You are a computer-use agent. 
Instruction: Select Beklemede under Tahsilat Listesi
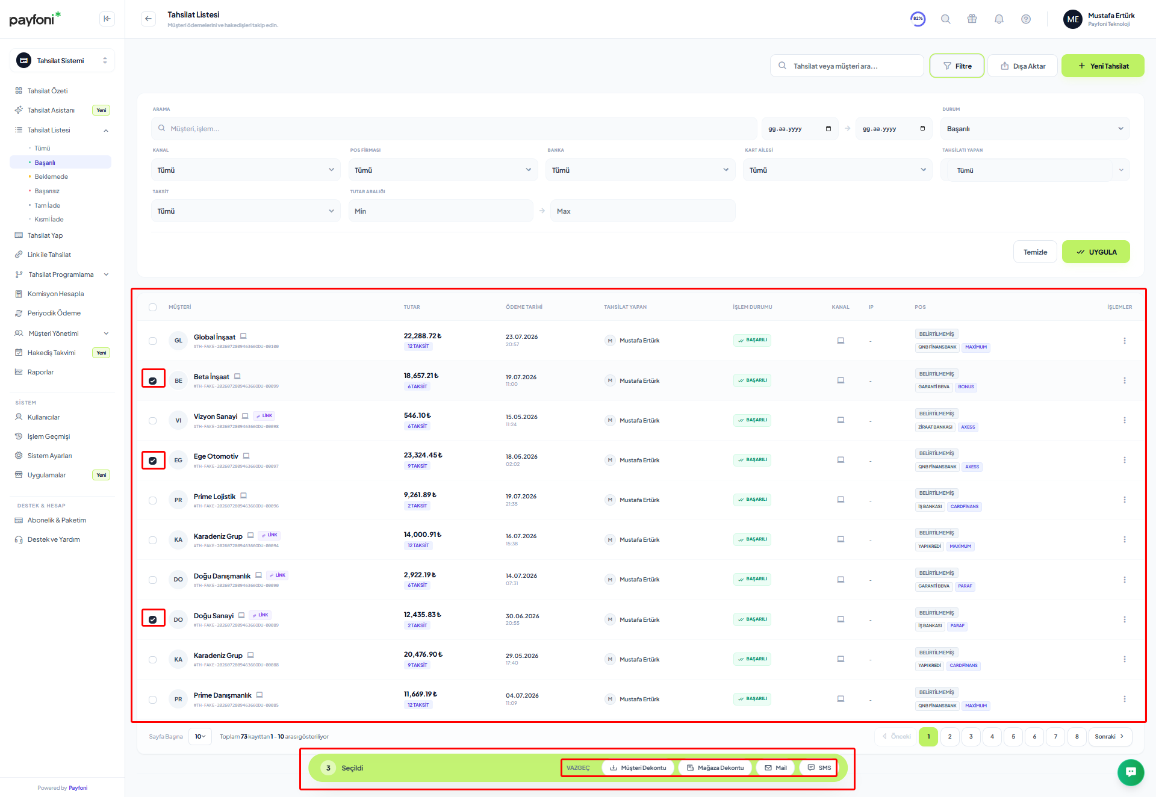[51, 176]
